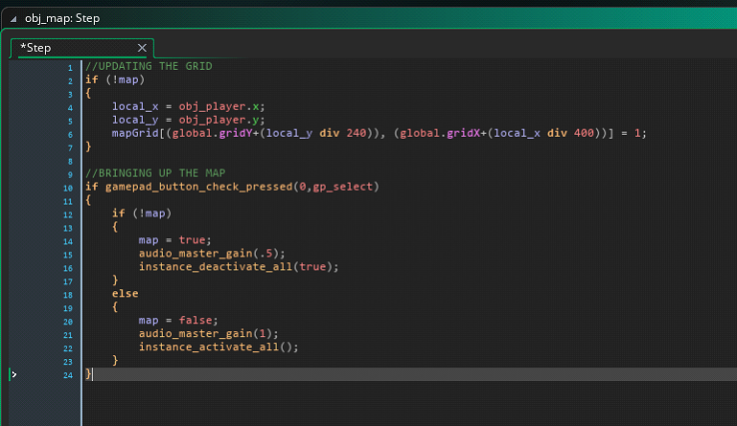The width and height of the screenshot is (737, 426).
Task: Click the obj_map: Step window title
Action: pos(62,18)
